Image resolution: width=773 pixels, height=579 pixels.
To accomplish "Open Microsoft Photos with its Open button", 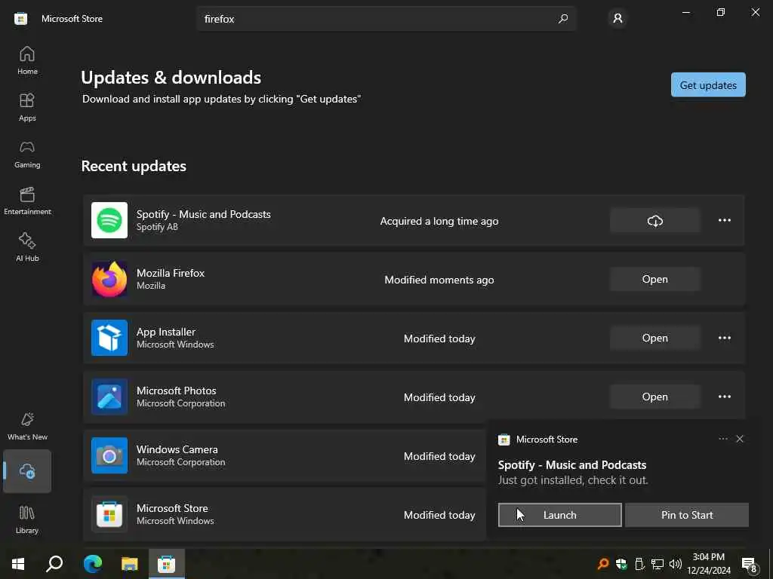I will pos(654,397).
